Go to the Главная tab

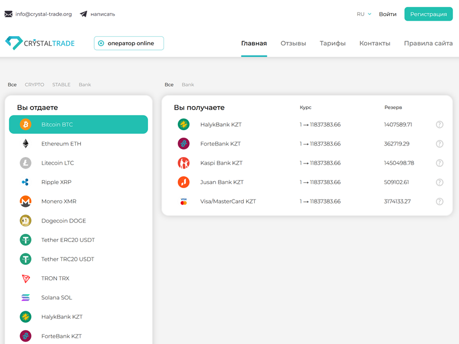tap(254, 44)
